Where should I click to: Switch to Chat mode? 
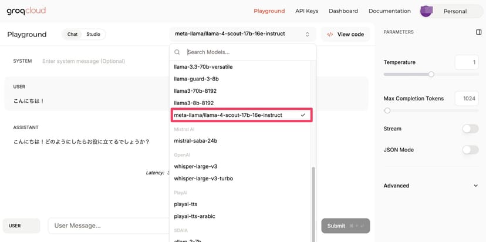click(x=72, y=34)
